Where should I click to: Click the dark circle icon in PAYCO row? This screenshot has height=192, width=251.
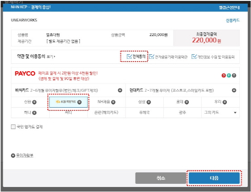[234, 75]
